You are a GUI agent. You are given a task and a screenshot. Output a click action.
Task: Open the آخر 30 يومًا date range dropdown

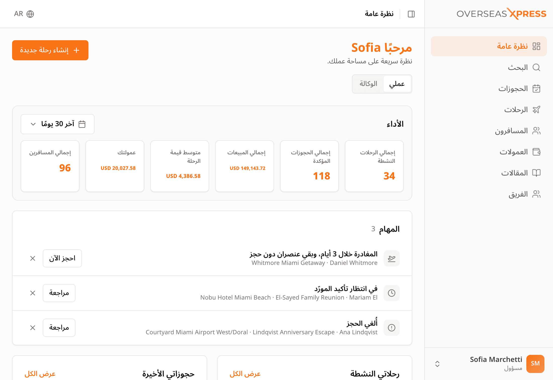[58, 124]
